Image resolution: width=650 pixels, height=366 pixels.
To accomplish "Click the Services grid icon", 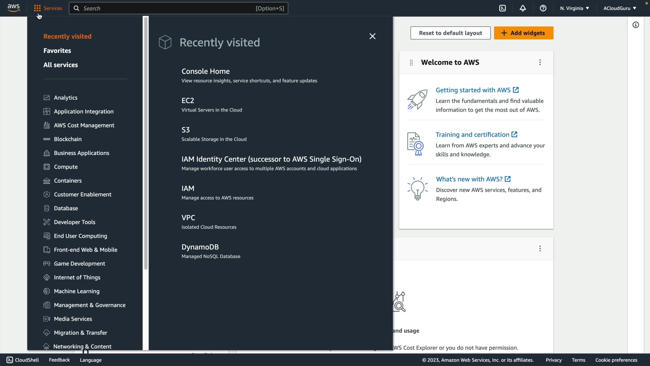I will pyautogui.click(x=37, y=8).
